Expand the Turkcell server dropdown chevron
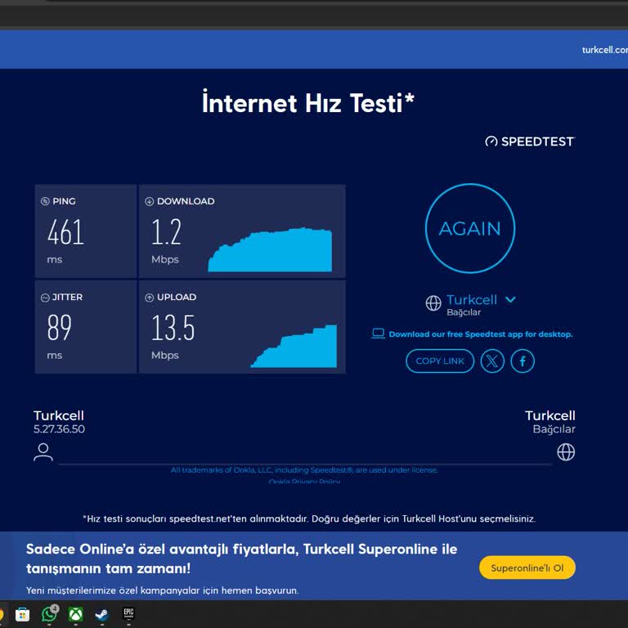Screen dimensions: 628x628 tap(510, 299)
